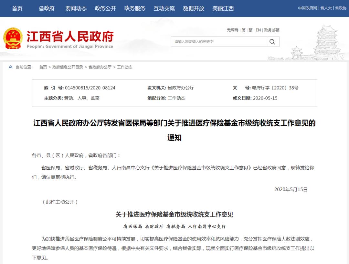Open the 政务服务 nav menu item
This screenshot has height=264, width=349.
pyautogui.click(x=135, y=8)
